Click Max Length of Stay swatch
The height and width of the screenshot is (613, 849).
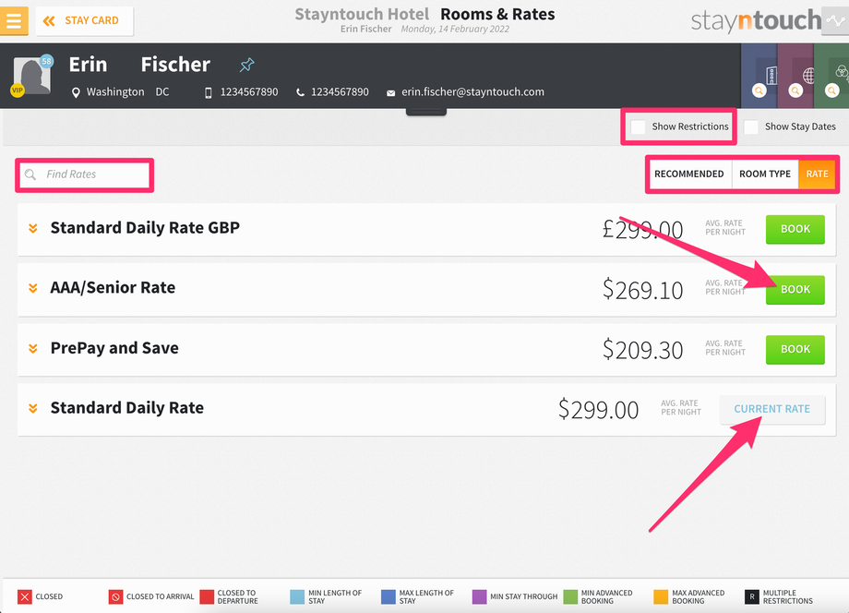389,596
